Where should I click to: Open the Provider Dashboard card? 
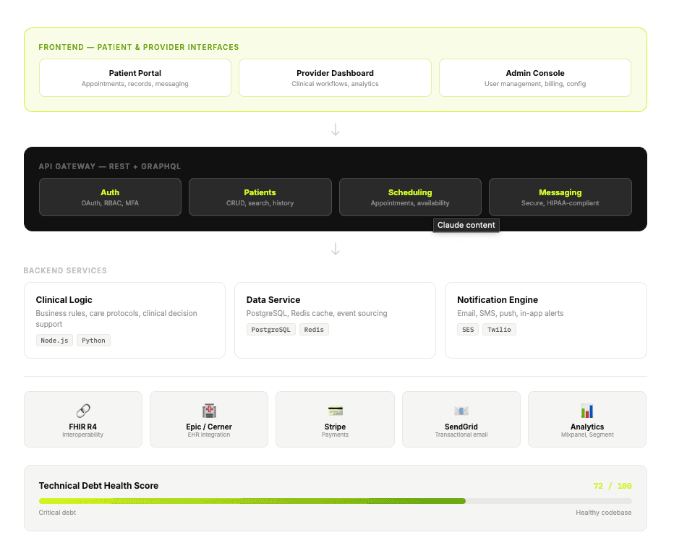[x=335, y=78]
